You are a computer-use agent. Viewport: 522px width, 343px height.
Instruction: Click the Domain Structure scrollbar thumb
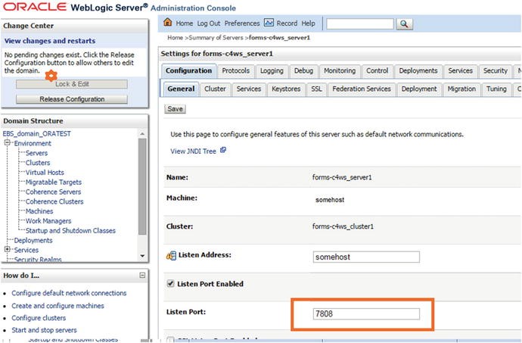pyautogui.click(x=142, y=186)
